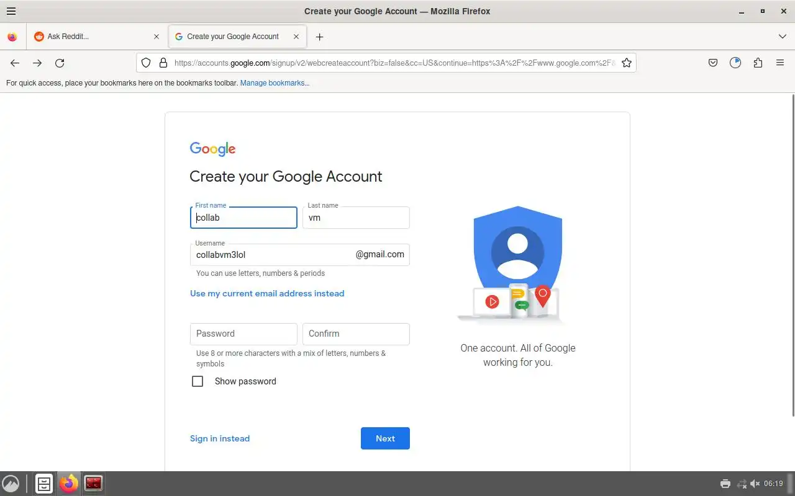
Task: Click the Confirm password field
Action: [x=356, y=334]
